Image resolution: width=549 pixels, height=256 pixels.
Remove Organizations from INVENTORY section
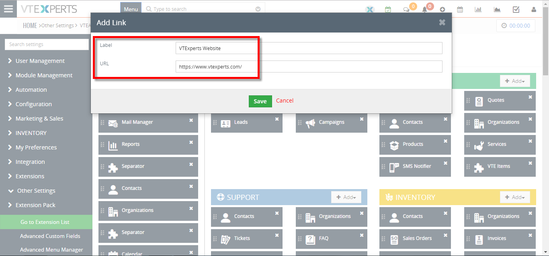(530, 214)
